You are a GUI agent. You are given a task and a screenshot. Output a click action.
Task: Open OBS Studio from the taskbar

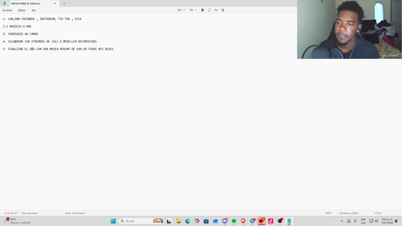280,221
